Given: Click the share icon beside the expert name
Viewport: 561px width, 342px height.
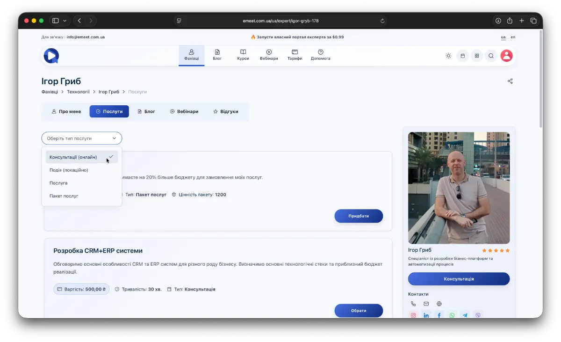Looking at the screenshot, I should point(510,81).
